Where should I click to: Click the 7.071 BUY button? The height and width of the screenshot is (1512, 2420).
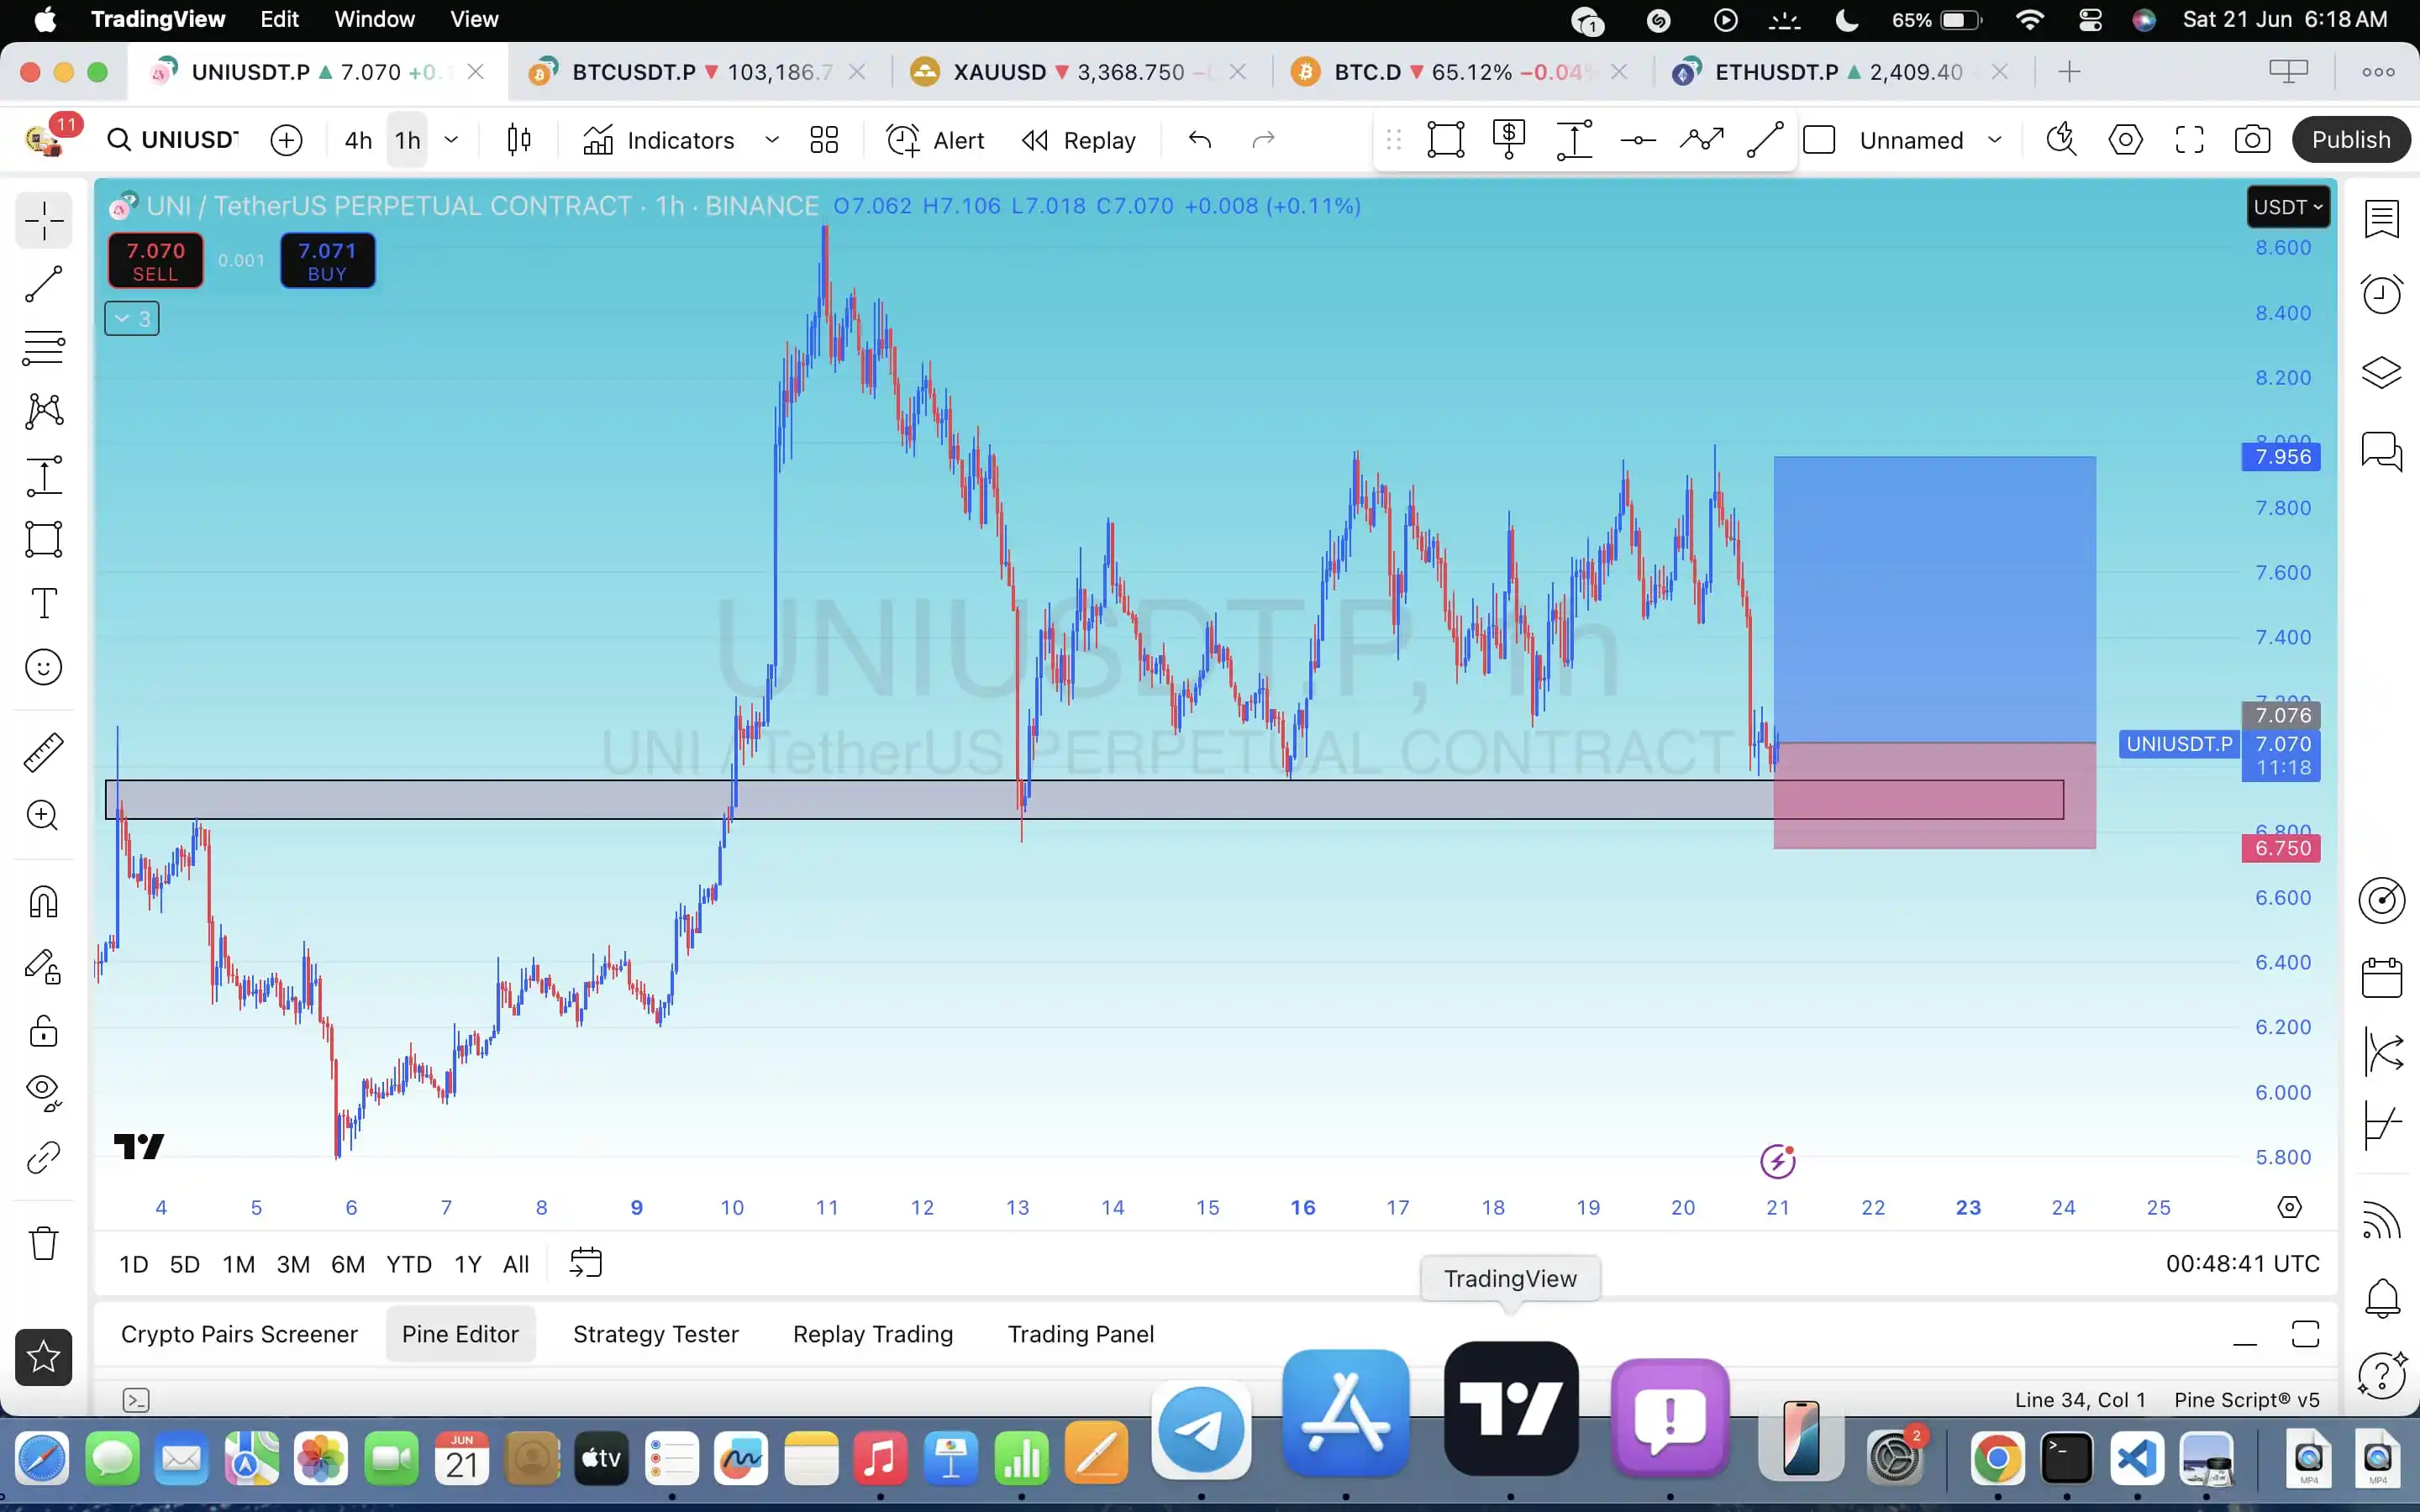click(327, 261)
